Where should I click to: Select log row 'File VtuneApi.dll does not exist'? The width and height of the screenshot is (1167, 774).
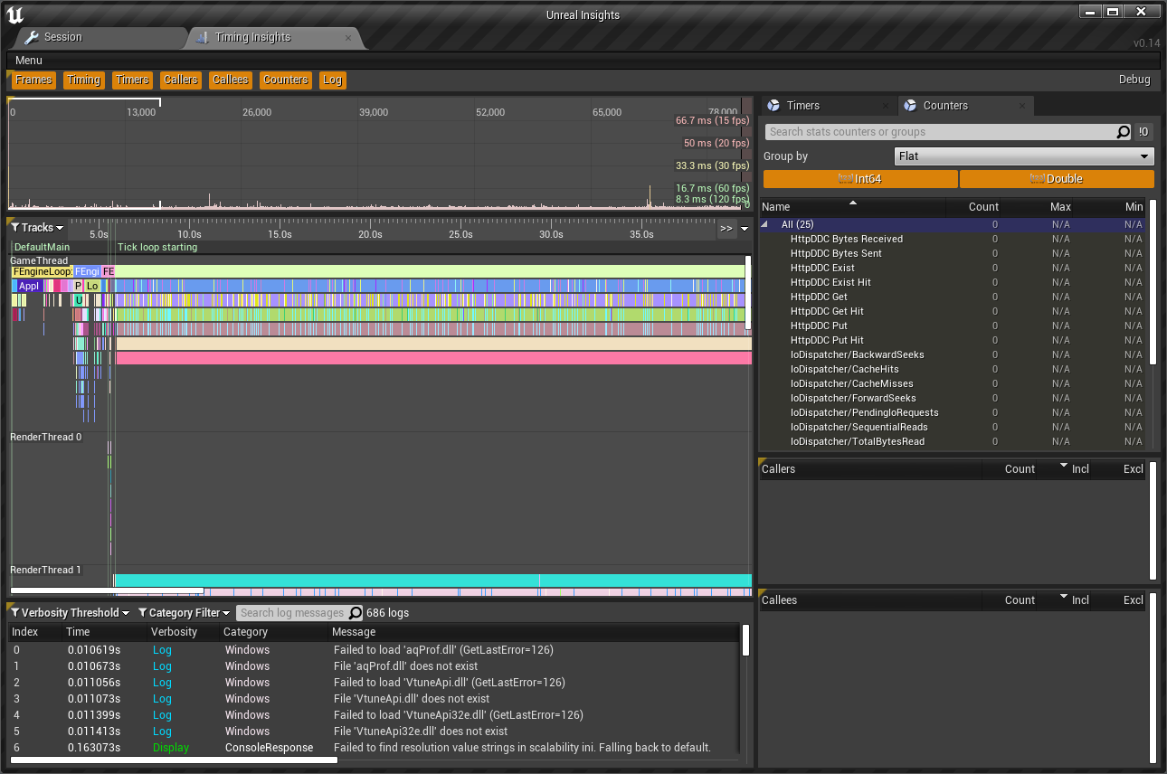375,699
